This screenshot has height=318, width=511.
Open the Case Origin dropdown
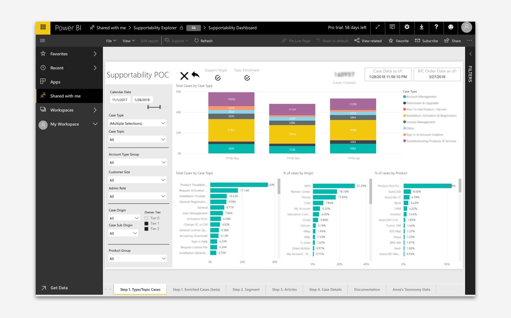pos(124,218)
